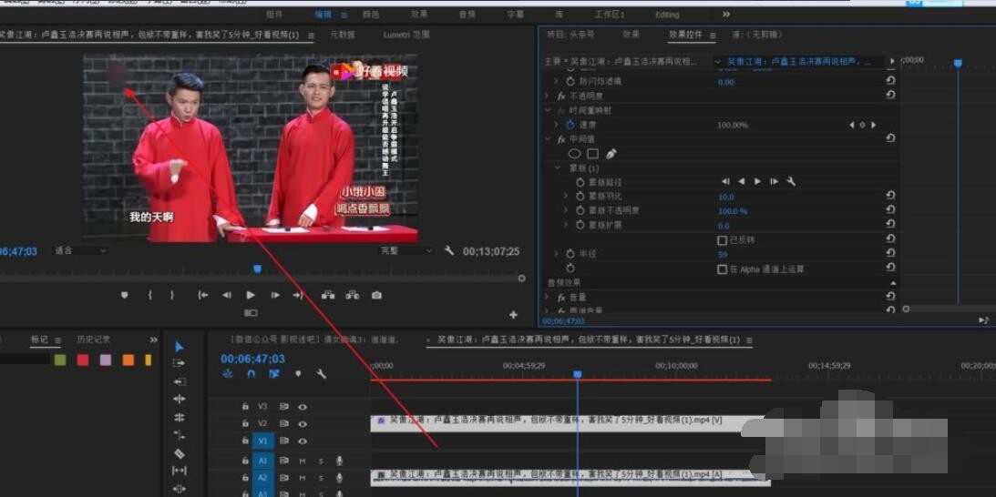Open the 元数据 tab
Image resolution: width=996 pixels, height=497 pixels.
[343, 35]
